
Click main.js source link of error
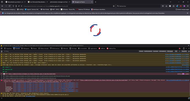[x=178, y=80]
